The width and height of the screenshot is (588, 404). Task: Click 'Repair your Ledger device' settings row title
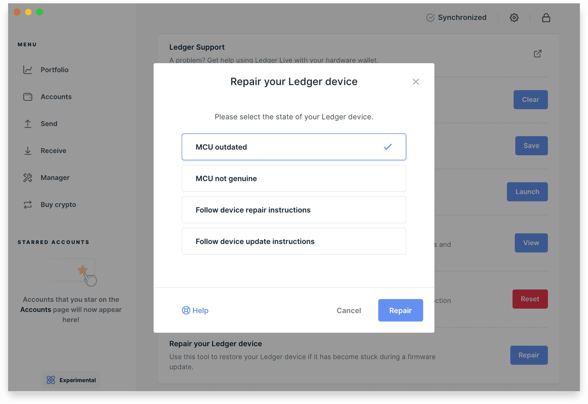click(216, 343)
